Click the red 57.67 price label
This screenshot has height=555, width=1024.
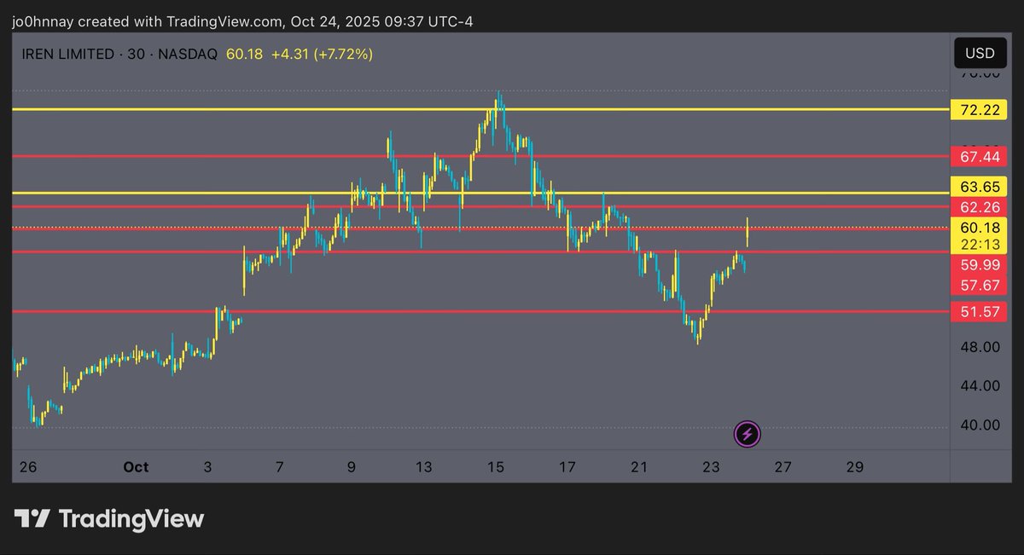click(x=979, y=286)
